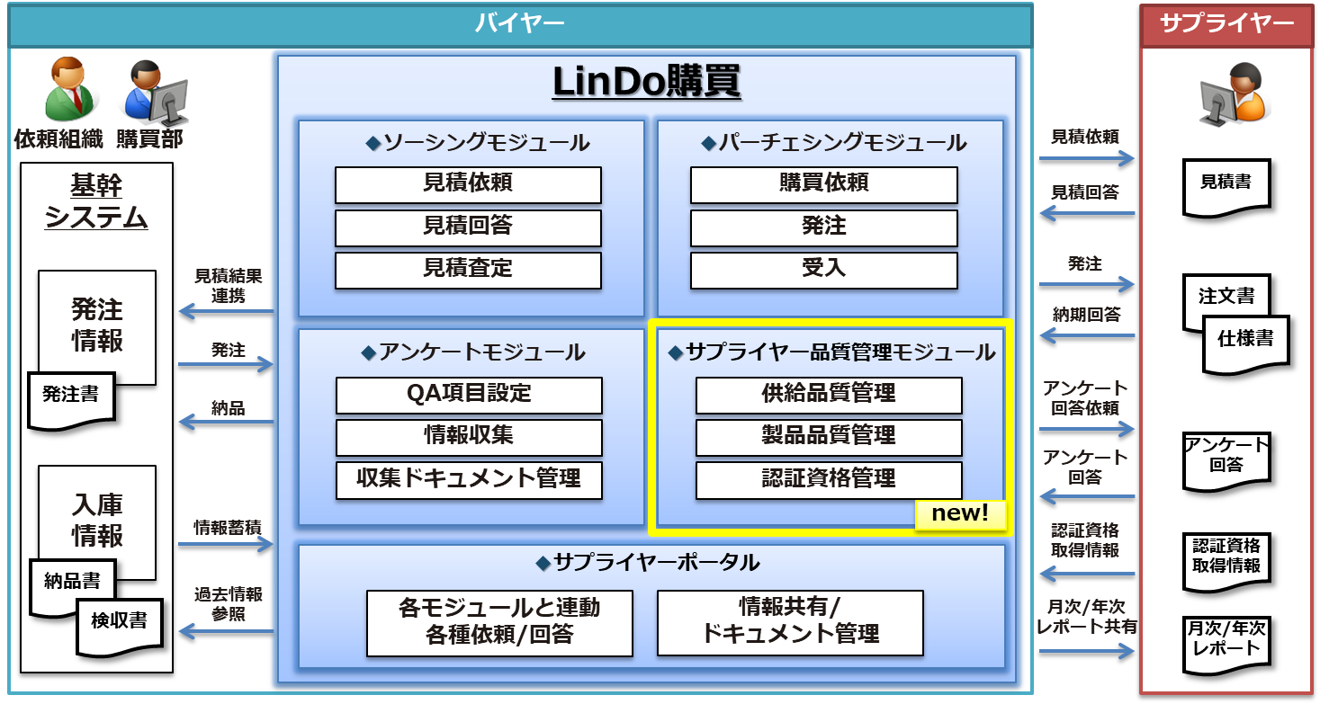This screenshot has width=1320, height=704.
Task: Click the 見積回答 label beside supplier arrow
Action: click(x=1085, y=193)
